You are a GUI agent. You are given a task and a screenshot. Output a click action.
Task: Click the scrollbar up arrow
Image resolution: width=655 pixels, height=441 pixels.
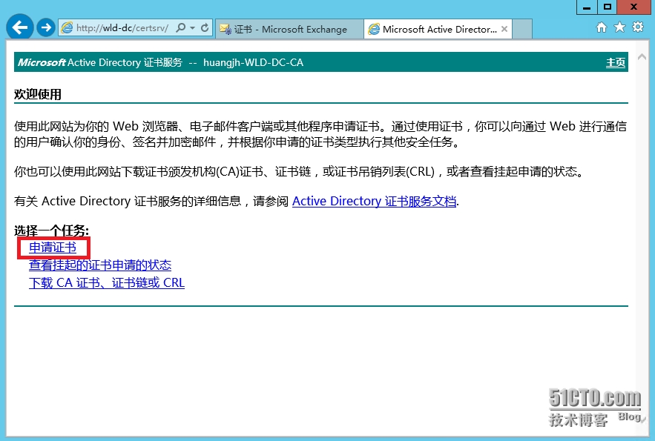coord(642,57)
